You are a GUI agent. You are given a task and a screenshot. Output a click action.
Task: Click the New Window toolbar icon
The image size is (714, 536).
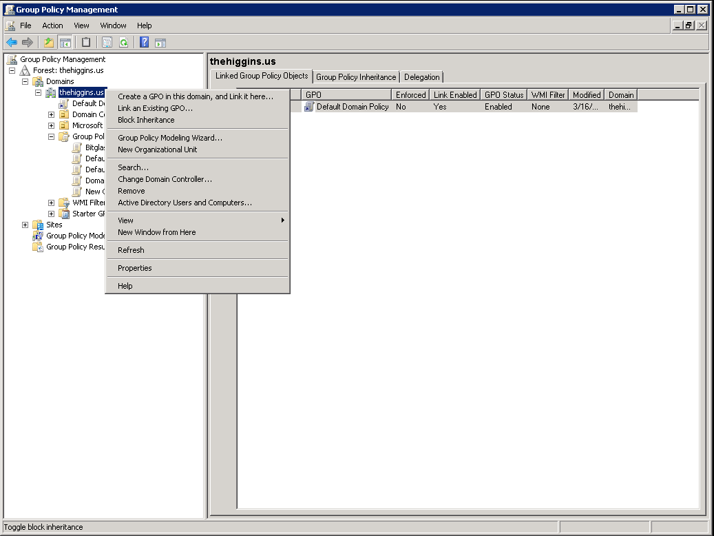[160, 41]
